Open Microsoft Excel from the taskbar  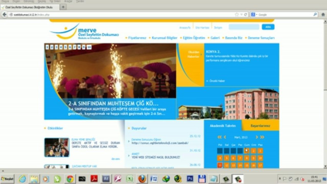[x=130, y=179]
